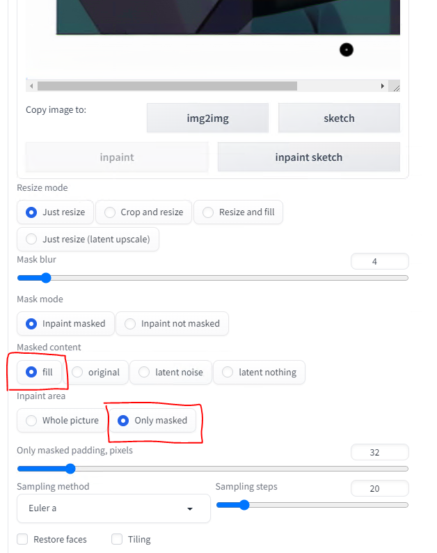The image size is (437, 553).
Task: Set masked content to original
Action: point(95,373)
